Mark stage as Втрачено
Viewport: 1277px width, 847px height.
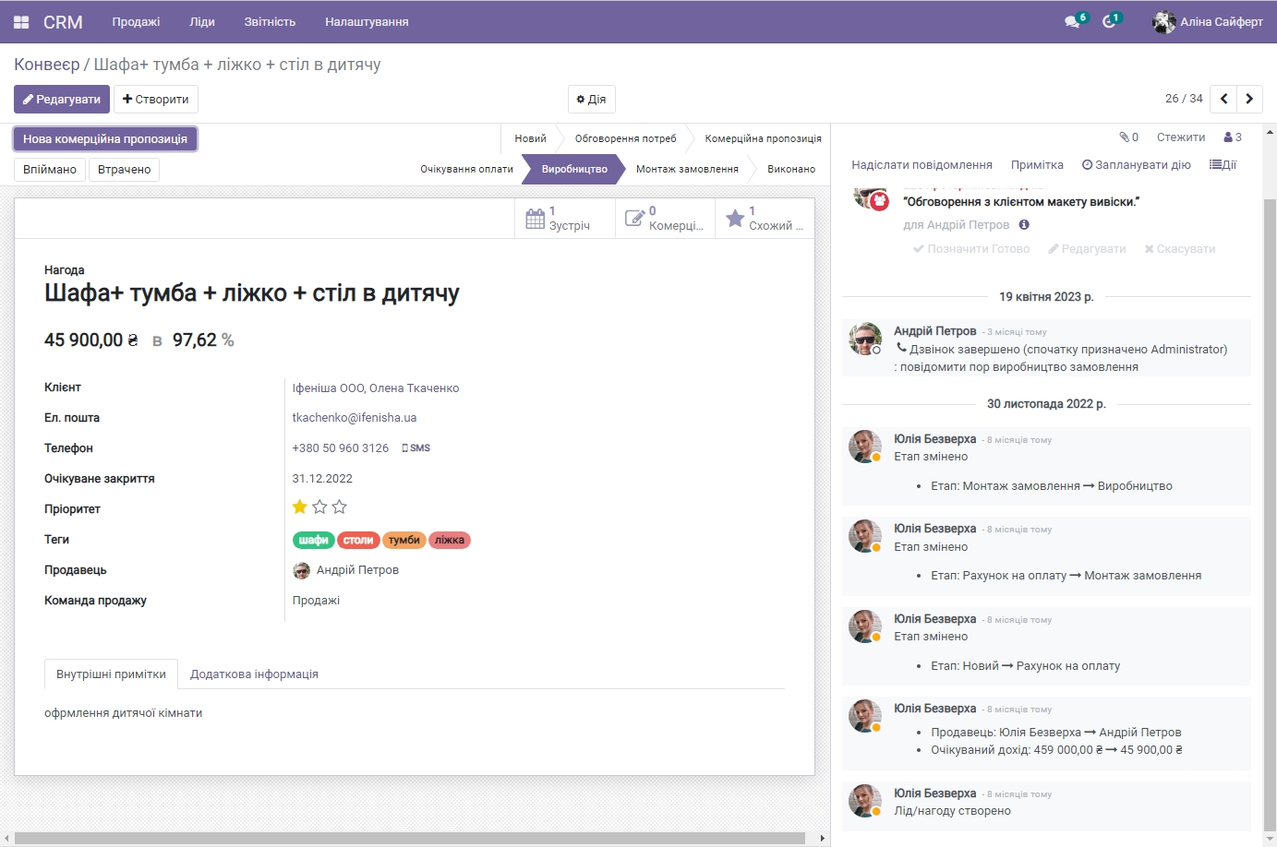pyautogui.click(x=124, y=170)
